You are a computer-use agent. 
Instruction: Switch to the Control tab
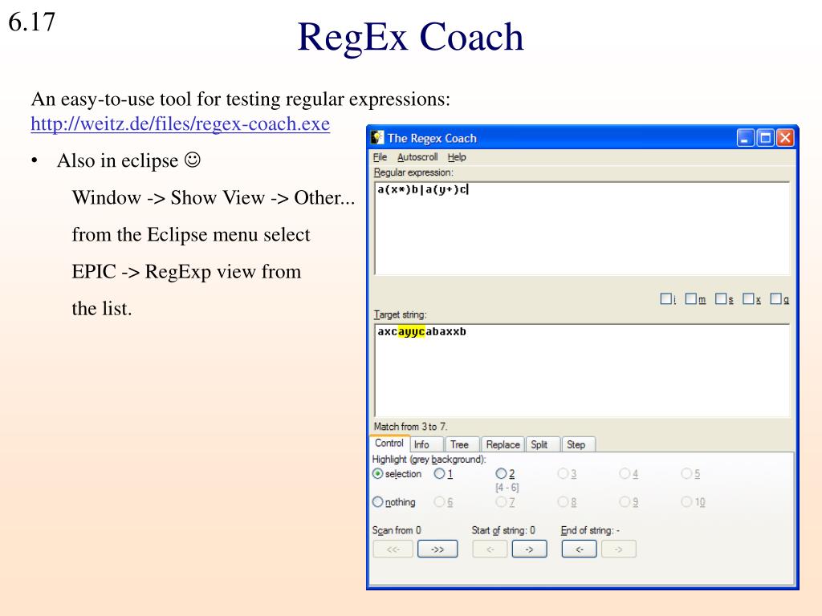coord(389,443)
